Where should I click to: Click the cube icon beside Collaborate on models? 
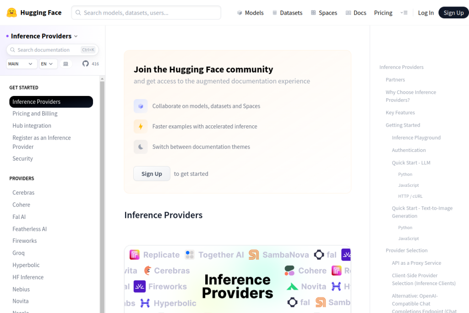point(141,106)
